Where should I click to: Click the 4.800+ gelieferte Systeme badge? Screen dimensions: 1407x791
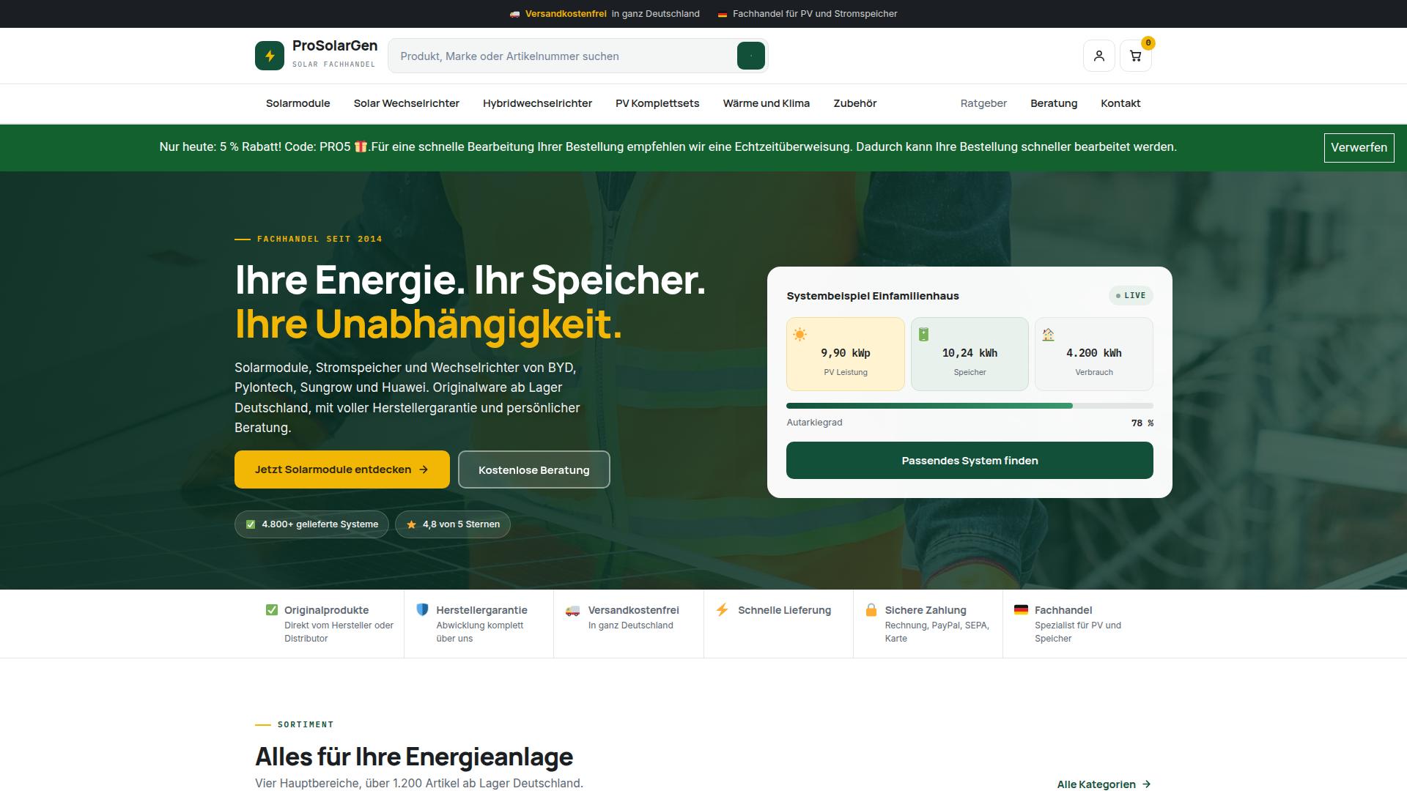(x=311, y=524)
